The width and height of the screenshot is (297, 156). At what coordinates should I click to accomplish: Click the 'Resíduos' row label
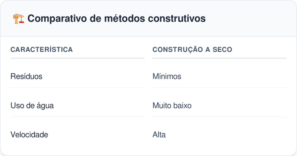pyautogui.click(x=26, y=76)
